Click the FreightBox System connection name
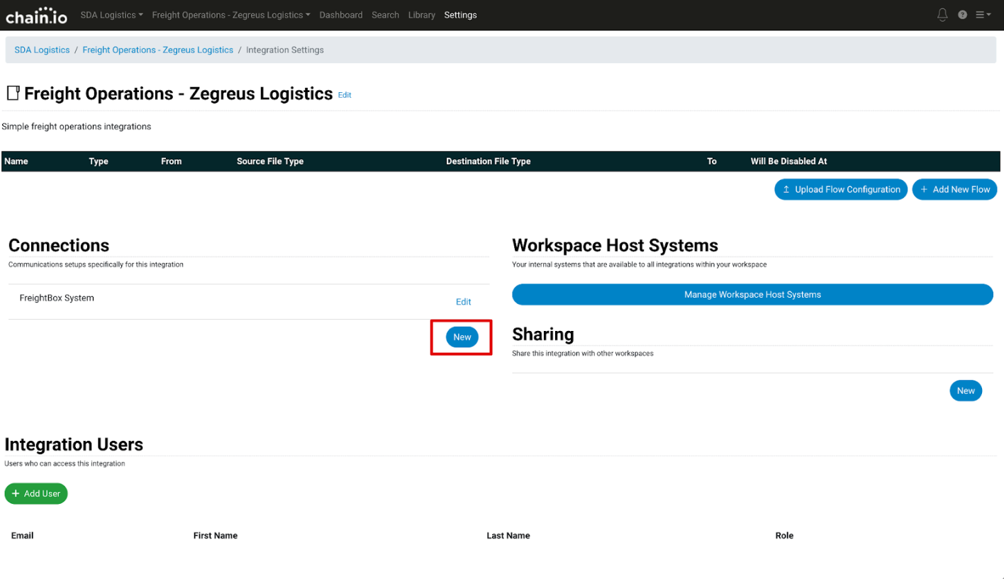This screenshot has width=1004, height=579. pyautogui.click(x=57, y=298)
